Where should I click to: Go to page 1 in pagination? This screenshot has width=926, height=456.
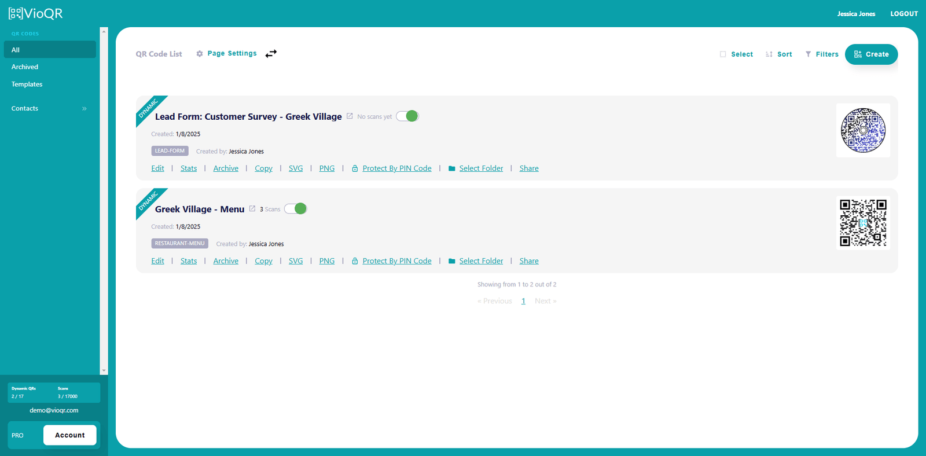[523, 301]
